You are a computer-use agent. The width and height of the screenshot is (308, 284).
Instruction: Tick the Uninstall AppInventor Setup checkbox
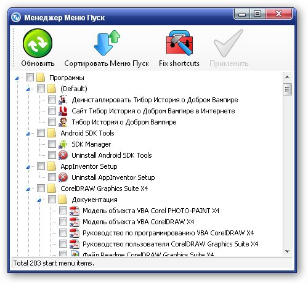pos(52,177)
